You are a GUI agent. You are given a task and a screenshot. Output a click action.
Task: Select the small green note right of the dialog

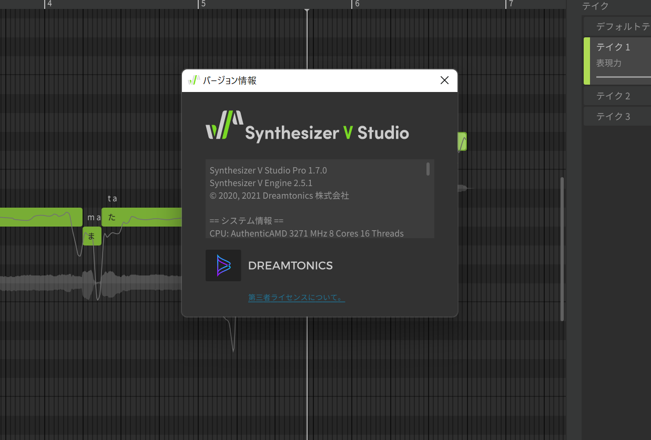(462, 141)
